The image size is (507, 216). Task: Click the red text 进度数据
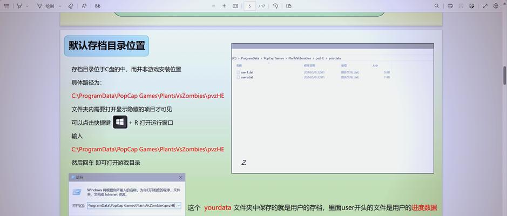pos(424,207)
